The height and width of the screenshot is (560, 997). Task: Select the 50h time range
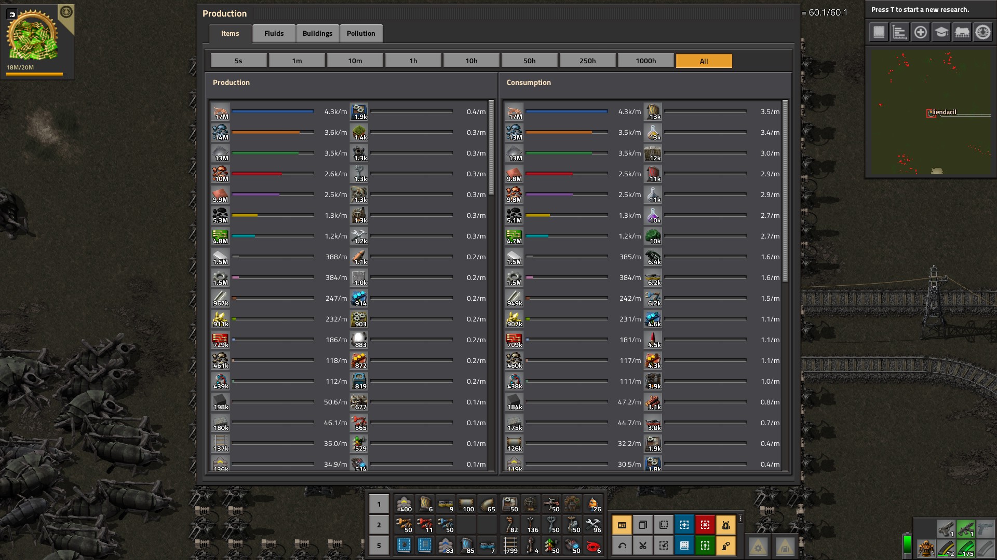coord(529,61)
